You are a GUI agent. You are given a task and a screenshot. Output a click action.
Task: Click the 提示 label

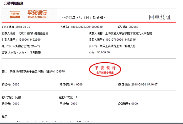click(5, 116)
